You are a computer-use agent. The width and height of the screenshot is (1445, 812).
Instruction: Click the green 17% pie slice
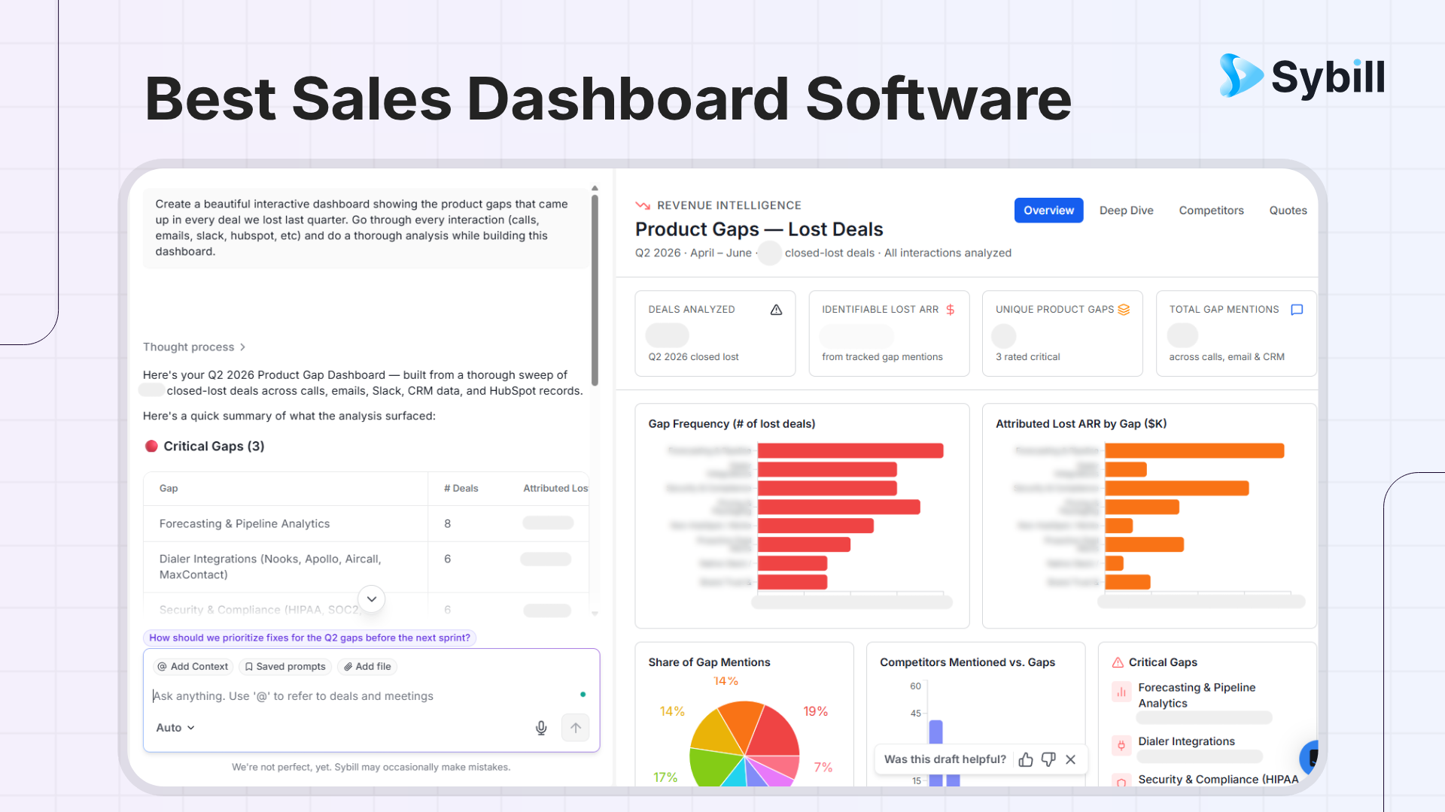713,768
